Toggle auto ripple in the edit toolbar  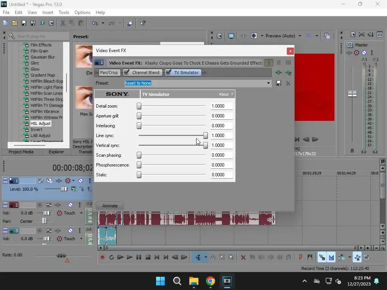(341, 257)
